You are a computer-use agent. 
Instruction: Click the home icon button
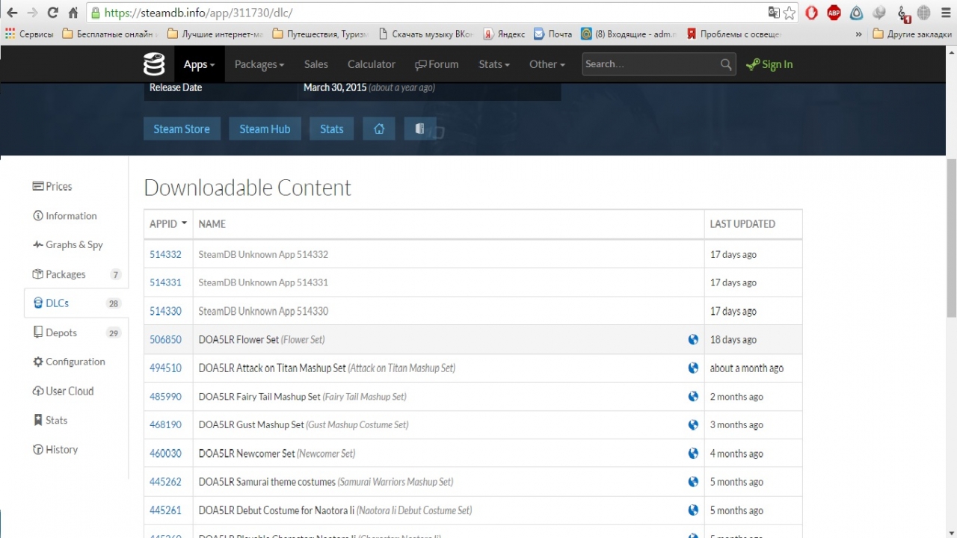pos(379,129)
